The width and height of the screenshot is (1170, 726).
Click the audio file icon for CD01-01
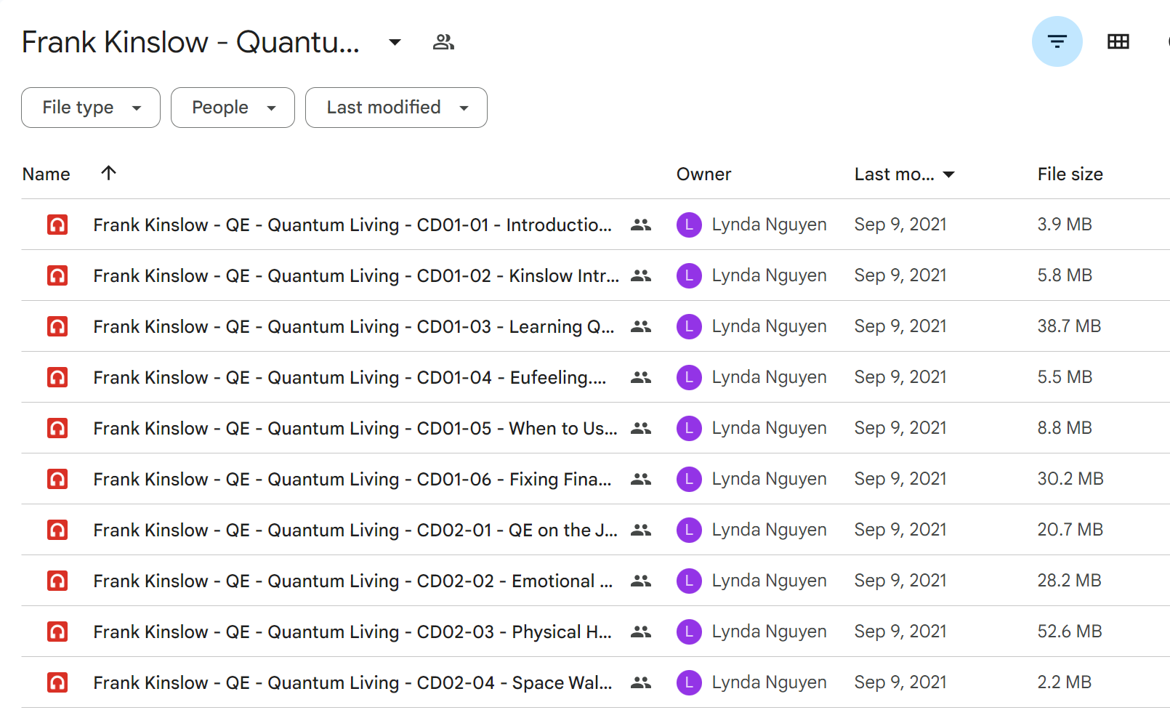point(57,225)
